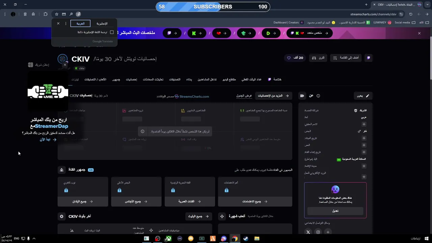Open the Twitch summary pill in top banner
The image size is (432, 243).
pyautogui.click(x=172, y=33)
